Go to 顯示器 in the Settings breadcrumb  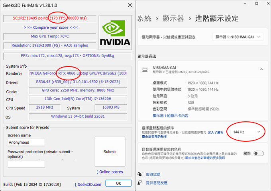click(173, 18)
